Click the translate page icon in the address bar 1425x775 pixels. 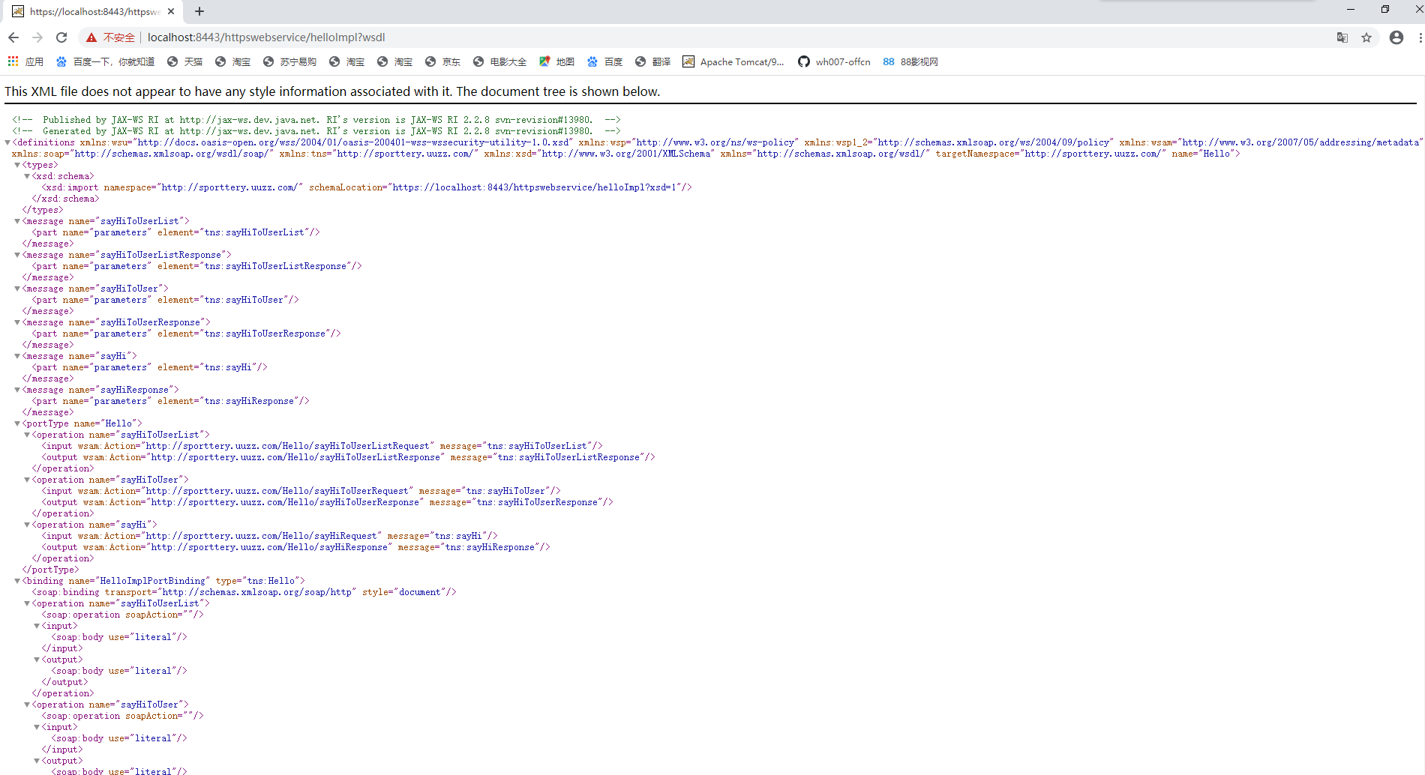point(1342,37)
